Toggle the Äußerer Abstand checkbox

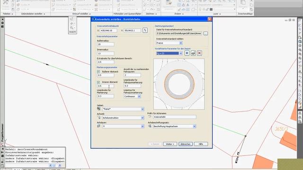click(98, 71)
